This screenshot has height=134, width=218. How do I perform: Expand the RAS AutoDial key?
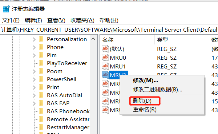[34, 95]
